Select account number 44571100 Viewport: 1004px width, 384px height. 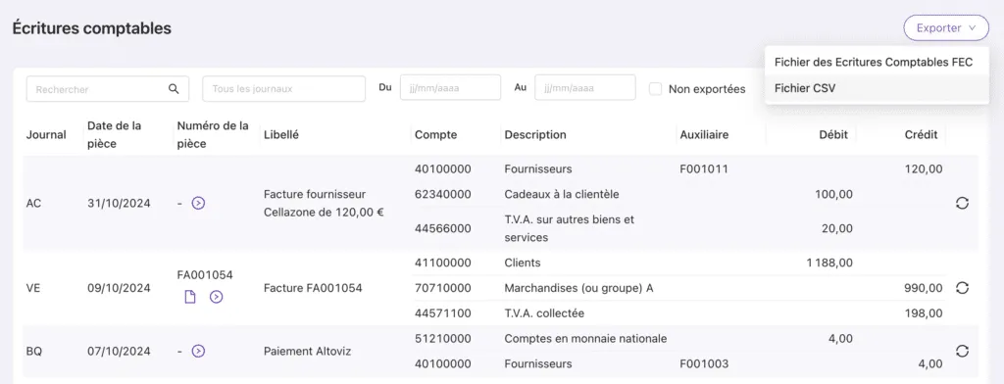pos(443,313)
